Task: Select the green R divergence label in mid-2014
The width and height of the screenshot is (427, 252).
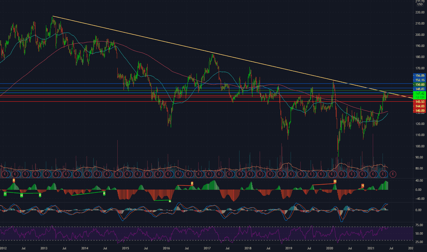Action: (x=104, y=193)
